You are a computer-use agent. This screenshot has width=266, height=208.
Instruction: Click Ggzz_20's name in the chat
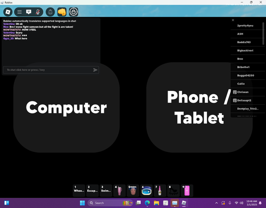pyautogui.click(x=9, y=38)
